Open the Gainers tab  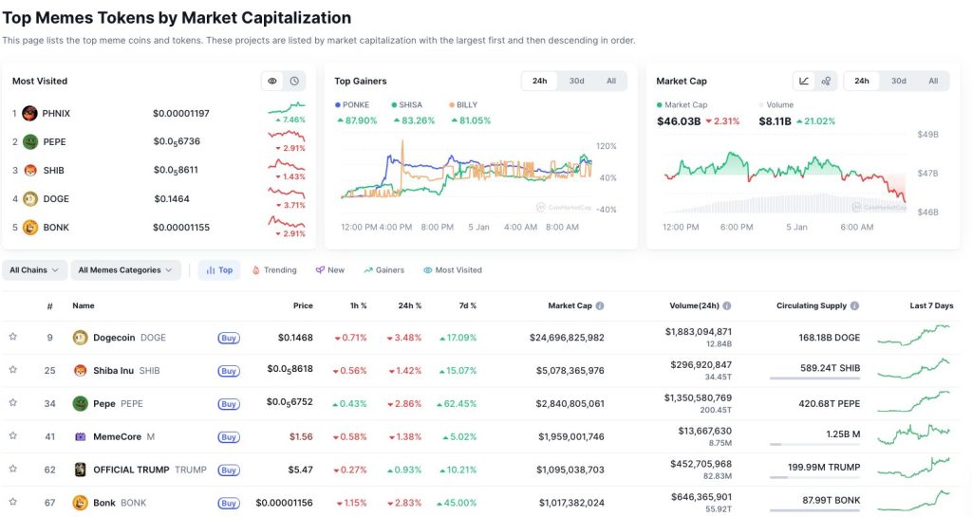click(x=383, y=270)
